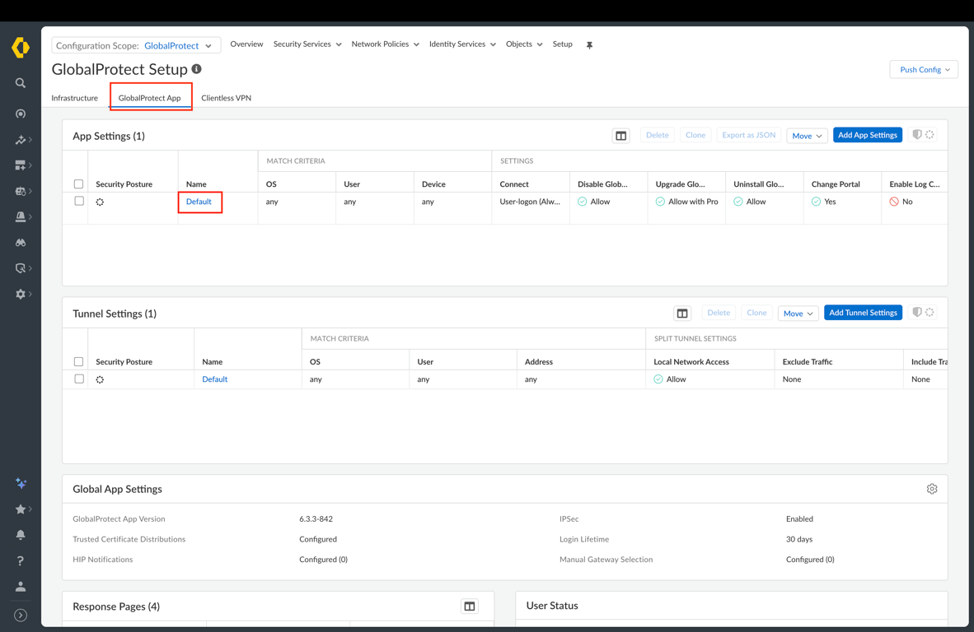
Task: Expand the Identity Services menu
Action: click(462, 44)
